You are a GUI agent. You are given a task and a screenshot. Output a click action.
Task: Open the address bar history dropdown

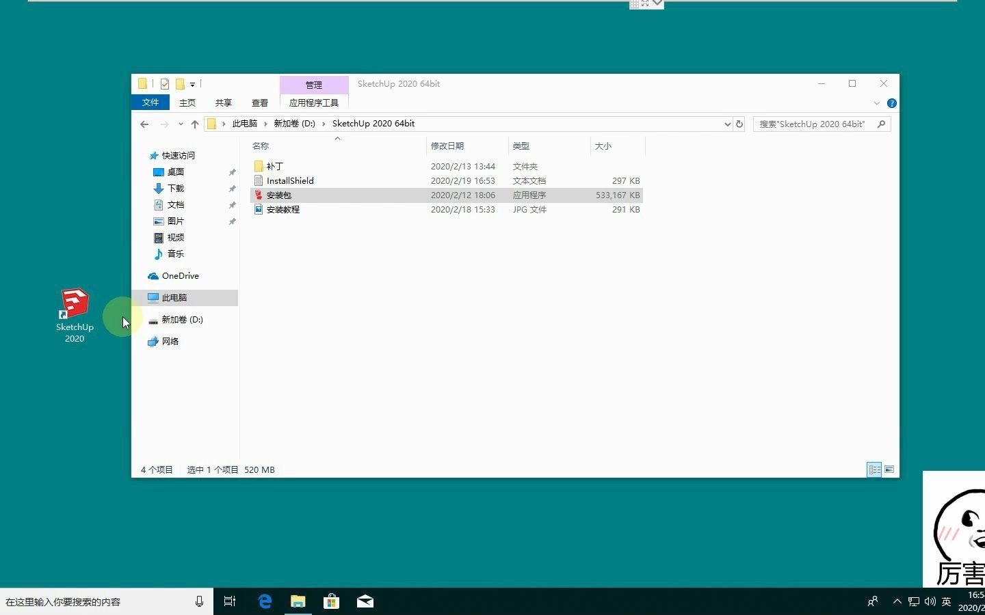pos(727,124)
